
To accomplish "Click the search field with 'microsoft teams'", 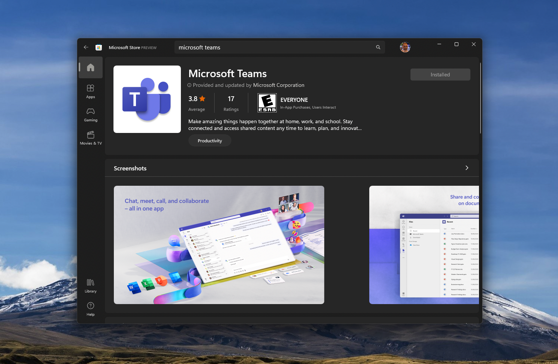I will click(275, 48).
